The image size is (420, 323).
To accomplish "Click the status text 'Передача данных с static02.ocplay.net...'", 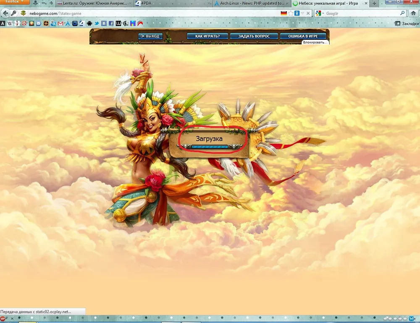I will 36,312.
